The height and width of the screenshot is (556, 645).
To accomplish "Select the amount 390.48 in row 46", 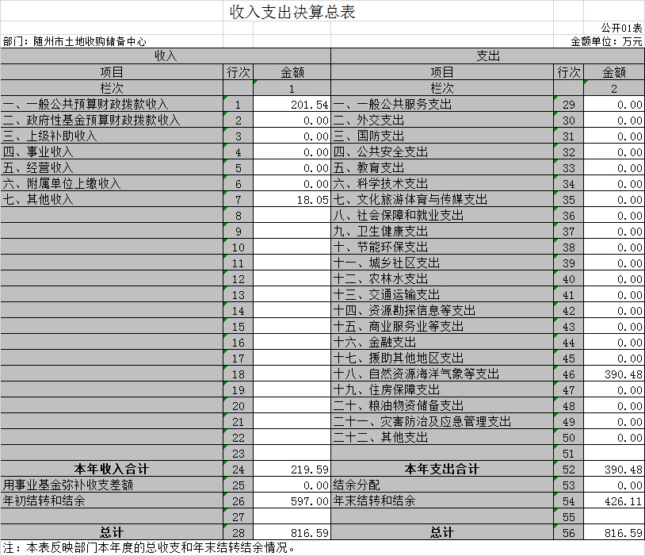I will [x=614, y=374].
